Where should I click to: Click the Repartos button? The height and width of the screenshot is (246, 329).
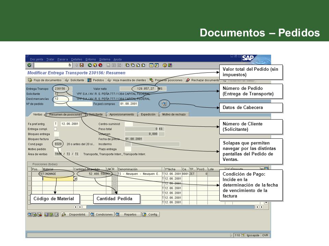coord(127,215)
